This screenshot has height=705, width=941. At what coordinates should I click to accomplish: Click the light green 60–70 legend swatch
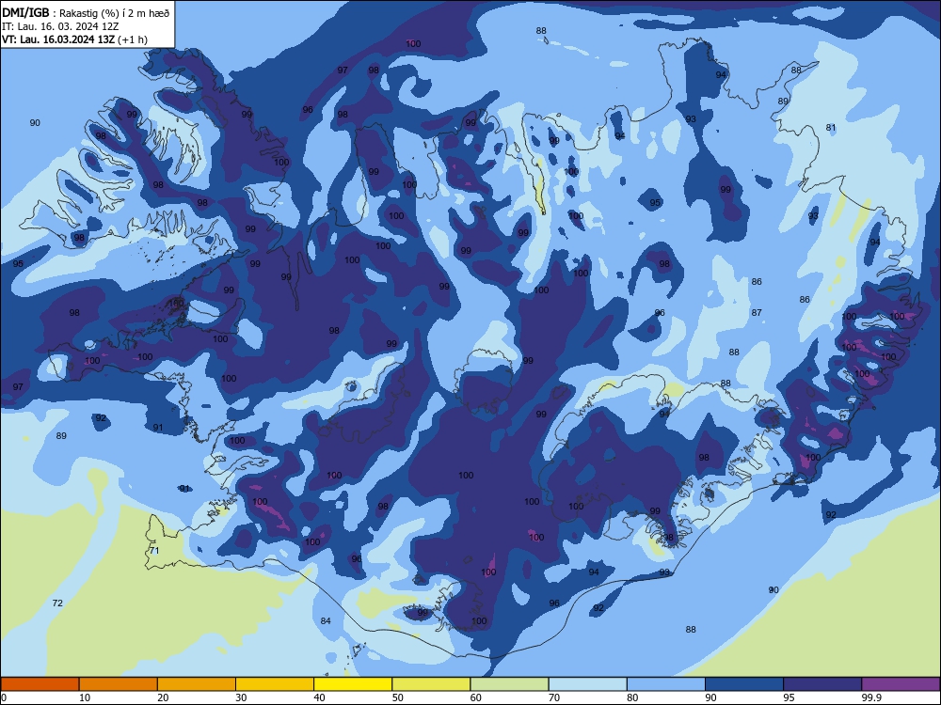tap(509, 684)
